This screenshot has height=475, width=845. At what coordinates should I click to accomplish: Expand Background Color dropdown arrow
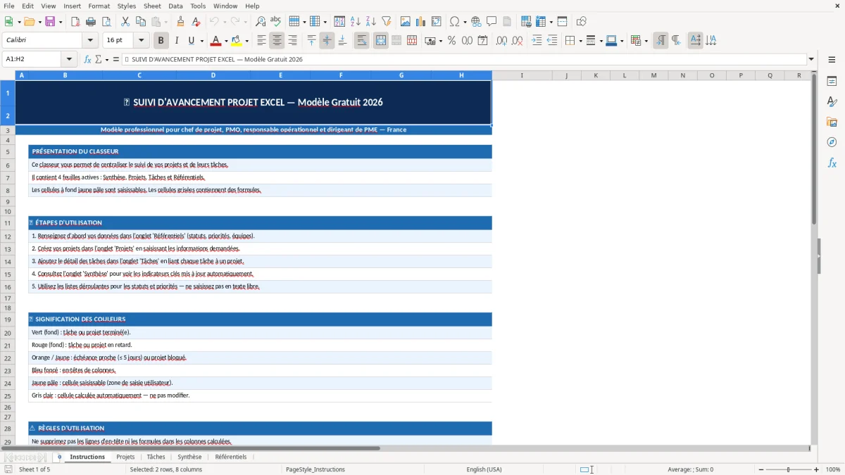pos(246,41)
